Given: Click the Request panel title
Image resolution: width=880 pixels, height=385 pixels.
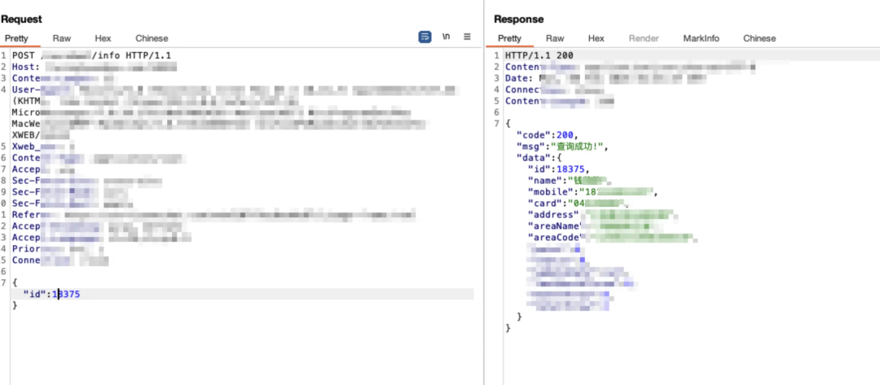Looking at the screenshot, I should click(21, 19).
